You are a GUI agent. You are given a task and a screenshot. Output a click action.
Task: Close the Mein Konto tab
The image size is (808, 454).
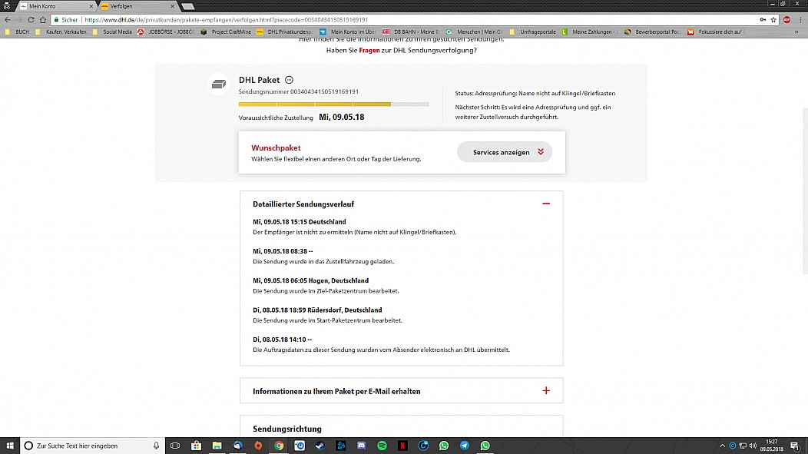(91, 6)
